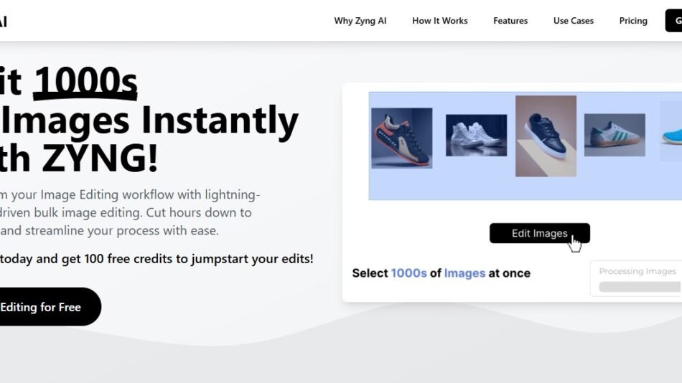
Task: Select the white sneaker with green stripes
Action: [x=614, y=135]
